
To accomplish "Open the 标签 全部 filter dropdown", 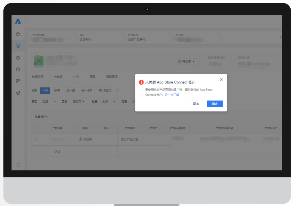I will [x=109, y=101].
